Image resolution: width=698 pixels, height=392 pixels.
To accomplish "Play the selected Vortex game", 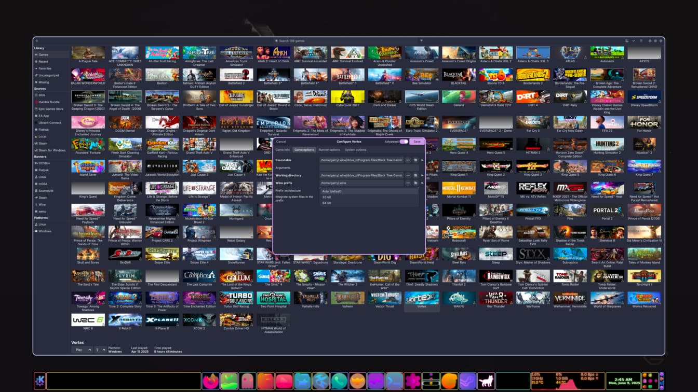I will pos(79,350).
